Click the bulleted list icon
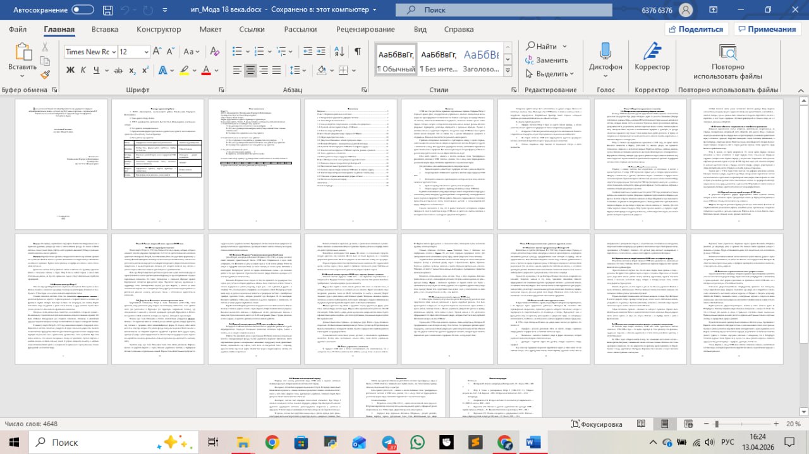The height and width of the screenshot is (454, 809). pos(237,52)
